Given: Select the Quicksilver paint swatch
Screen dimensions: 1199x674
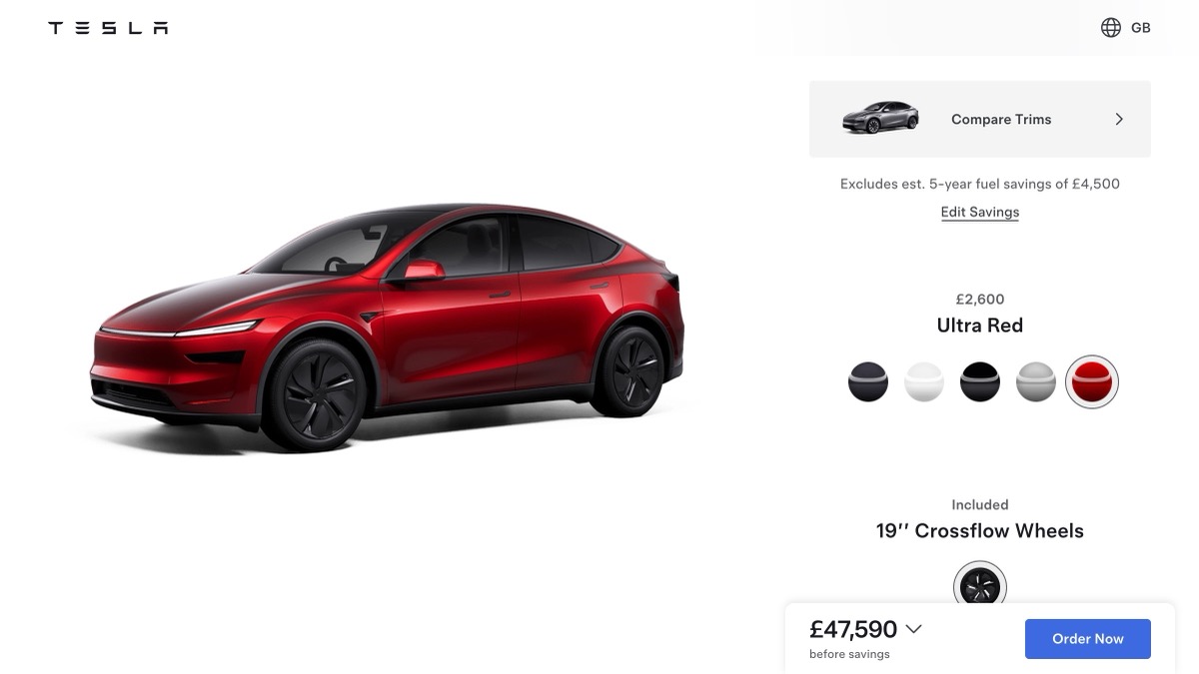Looking at the screenshot, I should [1036, 381].
